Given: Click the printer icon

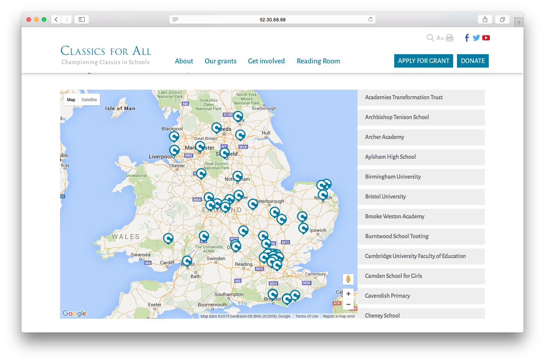Looking at the screenshot, I should coord(450,38).
